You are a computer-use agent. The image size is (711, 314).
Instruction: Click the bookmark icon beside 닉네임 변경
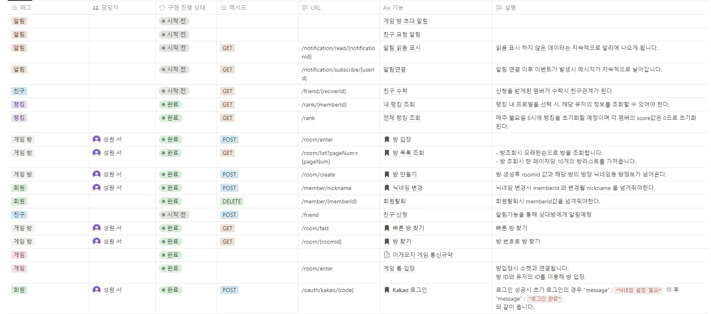click(387, 188)
